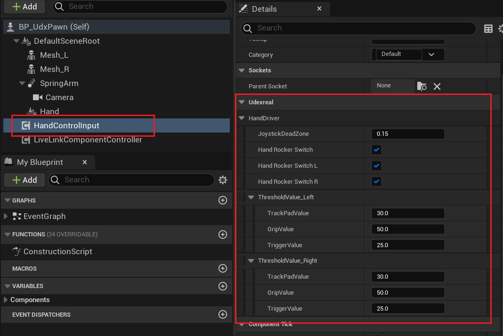Add new function using plus icon
The image size is (503, 336).
pos(223,234)
